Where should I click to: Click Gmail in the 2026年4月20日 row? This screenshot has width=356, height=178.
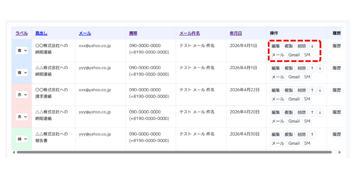pyautogui.click(x=294, y=121)
